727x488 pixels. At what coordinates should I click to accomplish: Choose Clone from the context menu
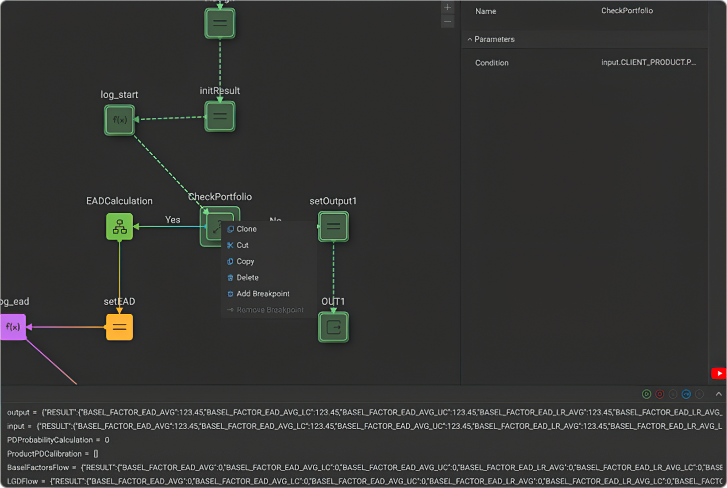tap(269, 229)
